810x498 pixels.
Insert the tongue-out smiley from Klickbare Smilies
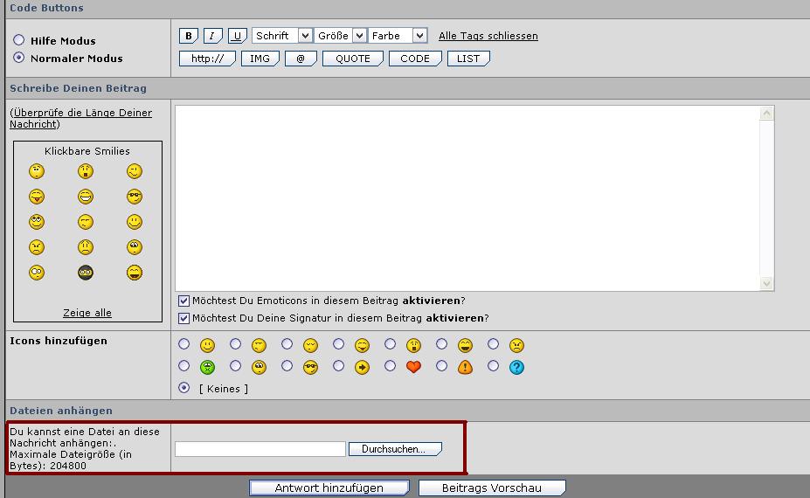tap(36, 197)
